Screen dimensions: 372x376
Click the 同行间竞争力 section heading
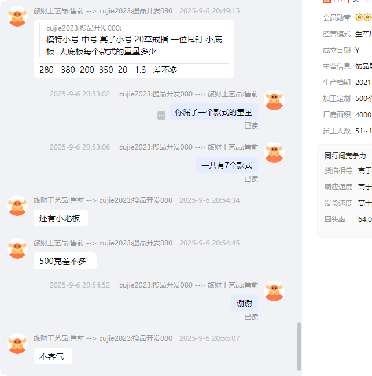pyautogui.click(x=345, y=155)
